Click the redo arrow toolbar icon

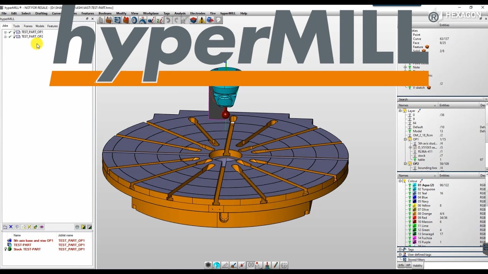[177, 20]
